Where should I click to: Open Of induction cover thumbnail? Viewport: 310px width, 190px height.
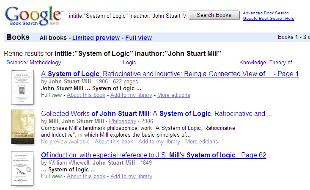[22, 168]
